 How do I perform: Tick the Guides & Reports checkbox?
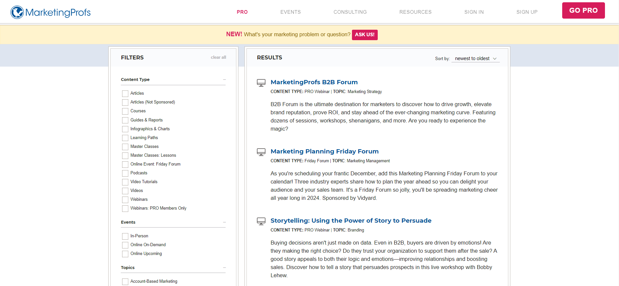[x=125, y=120]
